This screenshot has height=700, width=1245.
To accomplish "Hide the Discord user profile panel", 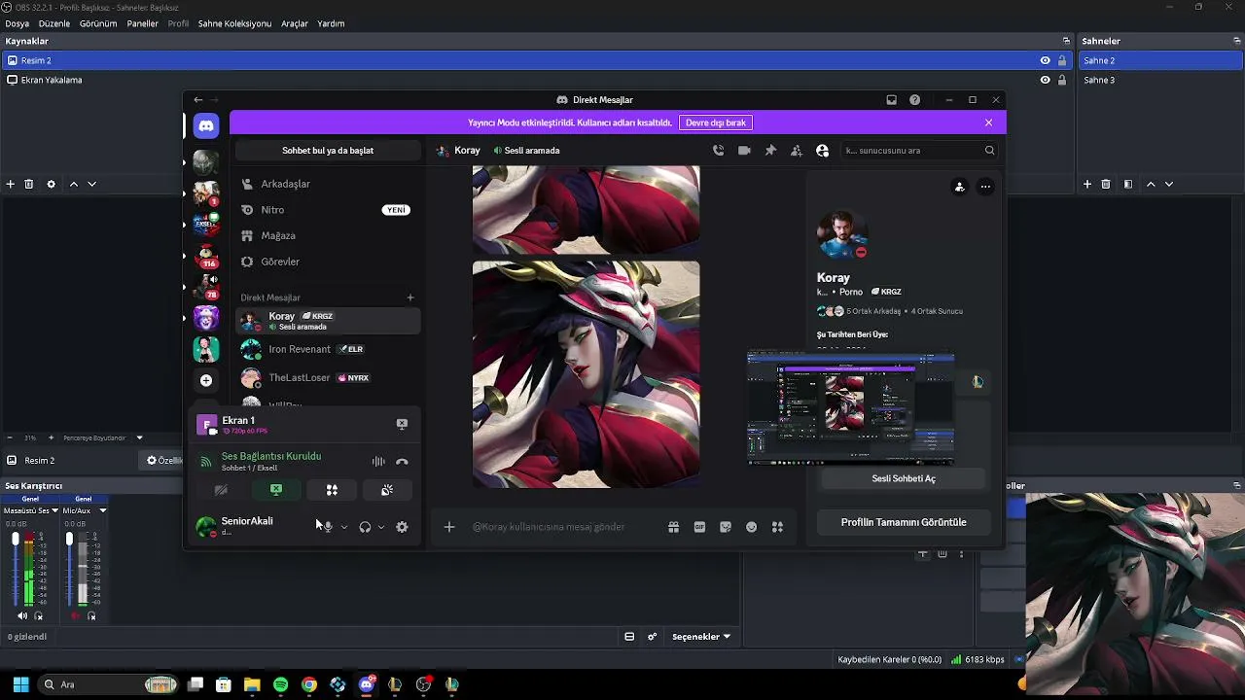I will pyautogui.click(x=823, y=151).
